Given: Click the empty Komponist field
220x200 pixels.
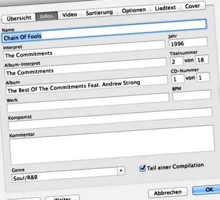Looking at the screenshot, I should 110,119.
